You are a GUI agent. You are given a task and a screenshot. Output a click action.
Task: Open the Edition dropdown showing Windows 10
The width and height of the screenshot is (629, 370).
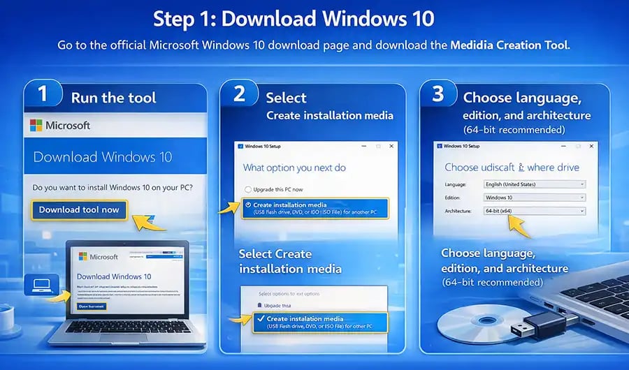(535, 198)
